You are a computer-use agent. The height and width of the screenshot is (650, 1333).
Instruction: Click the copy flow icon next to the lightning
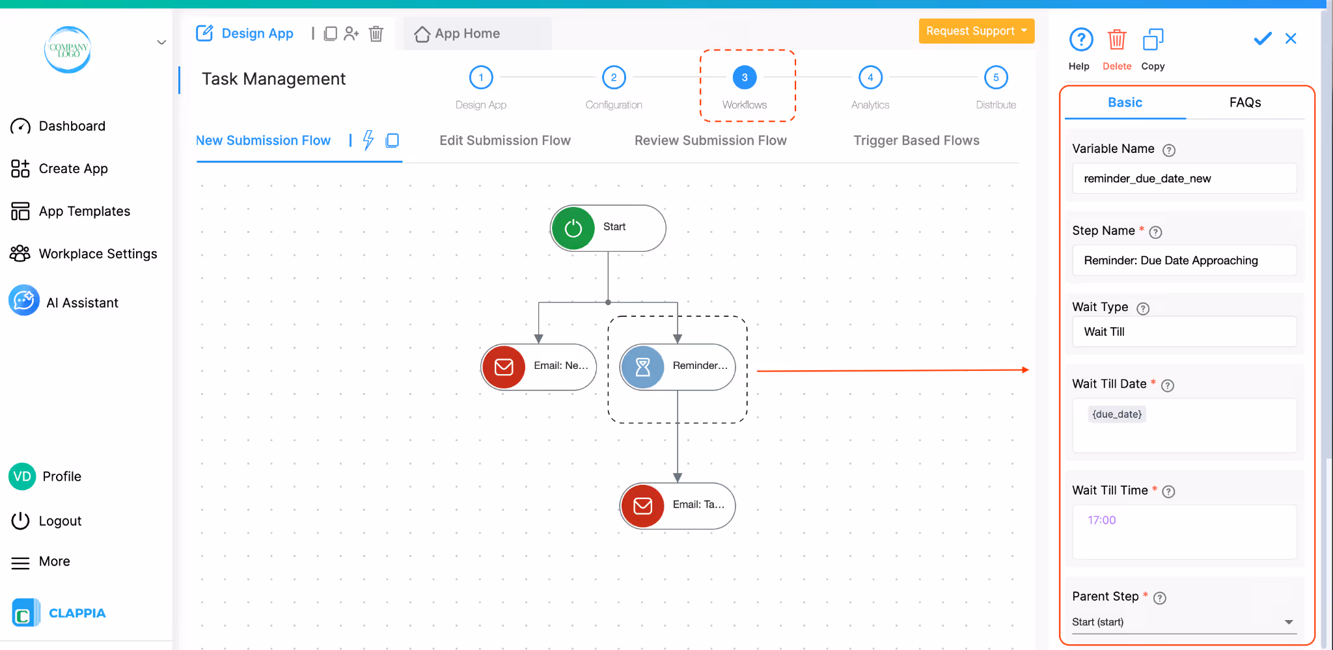click(392, 141)
